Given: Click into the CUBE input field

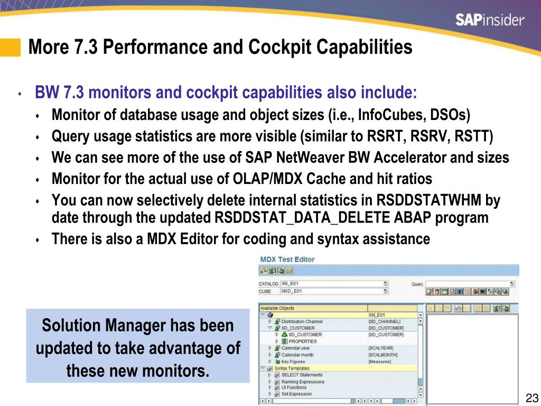Looking at the screenshot, I should (334, 291).
